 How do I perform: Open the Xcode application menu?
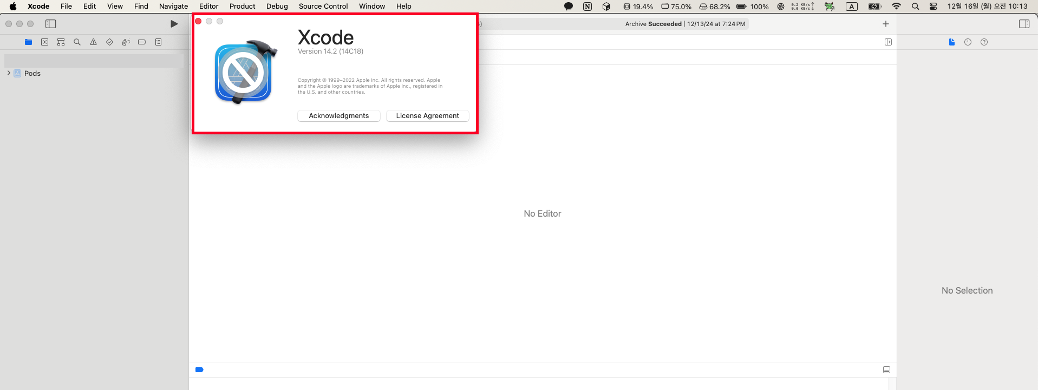coord(38,6)
